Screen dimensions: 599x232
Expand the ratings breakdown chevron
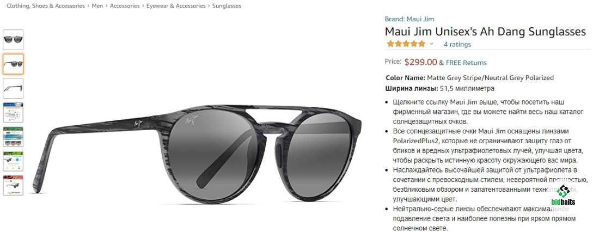[x=432, y=44]
